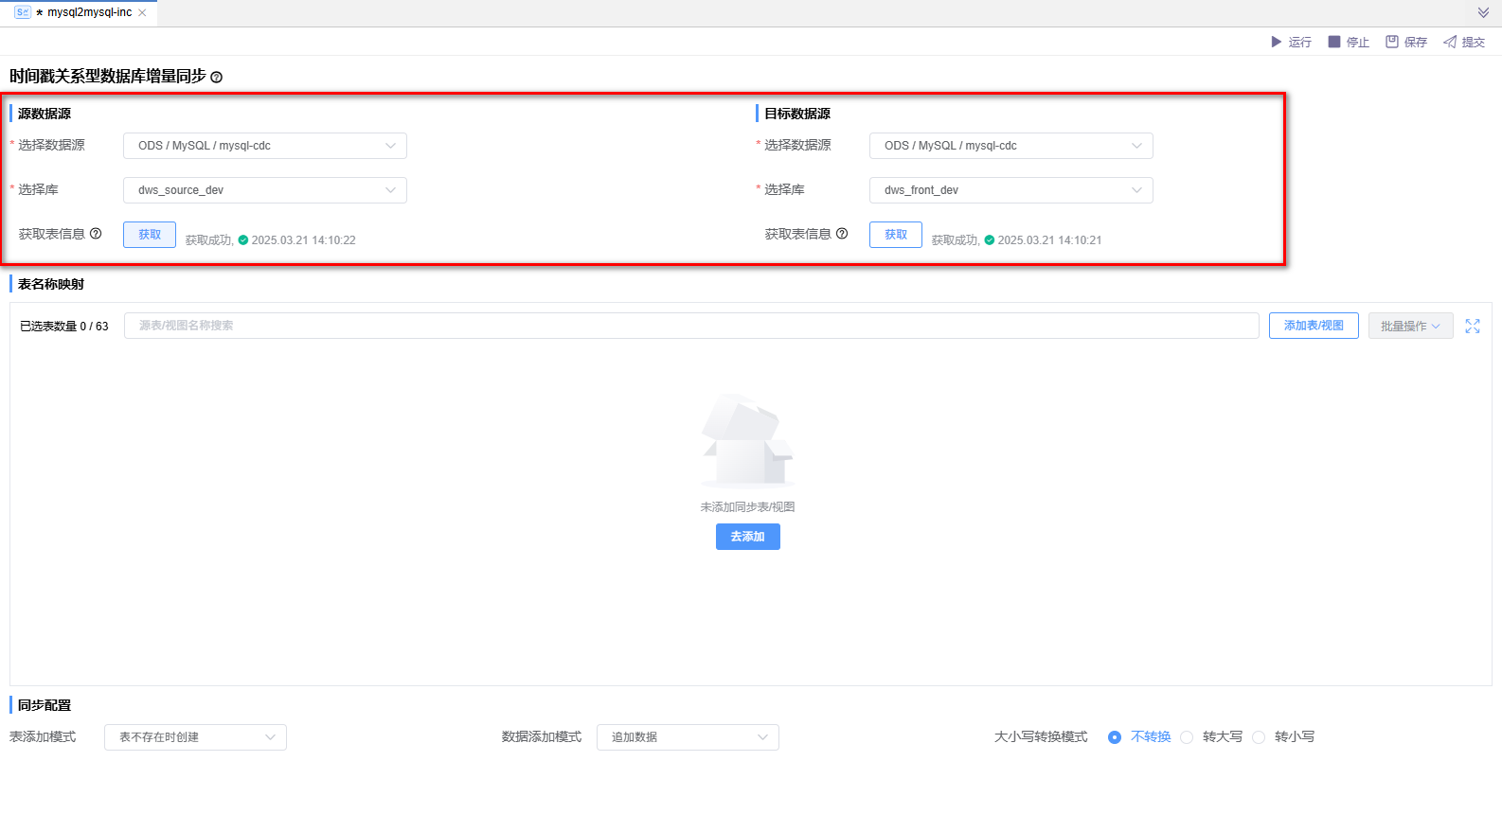The height and width of the screenshot is (832, 1502).
Task: Close the mysql2mysql-inc tab
Action: point(142,13)
